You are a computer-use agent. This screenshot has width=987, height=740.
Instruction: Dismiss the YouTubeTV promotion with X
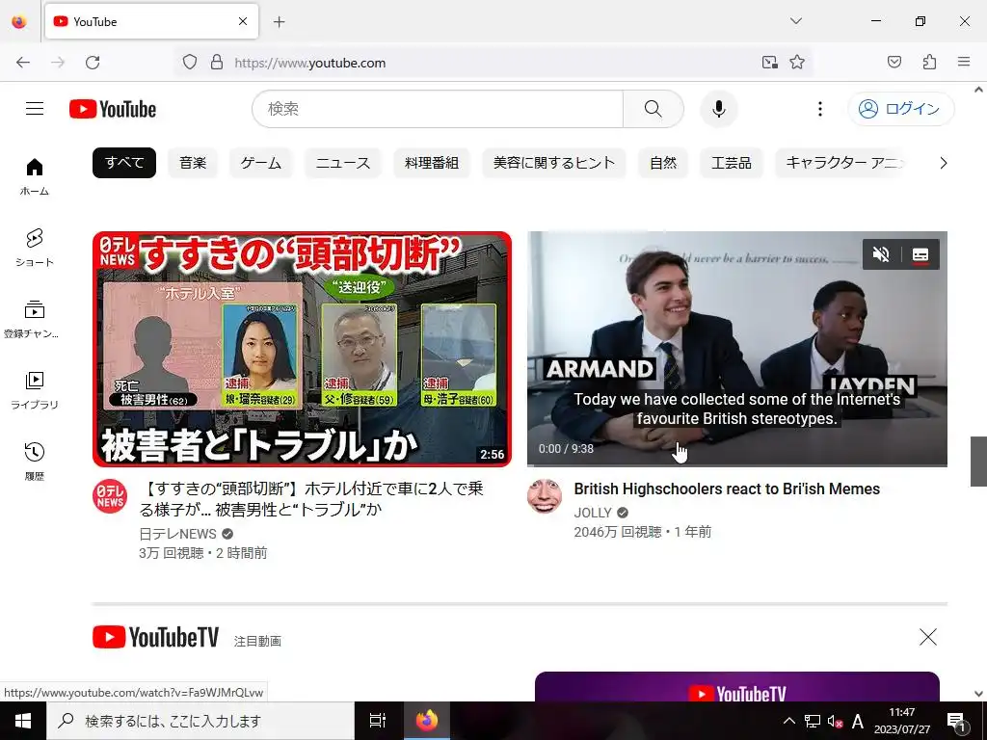coord(928,637)
